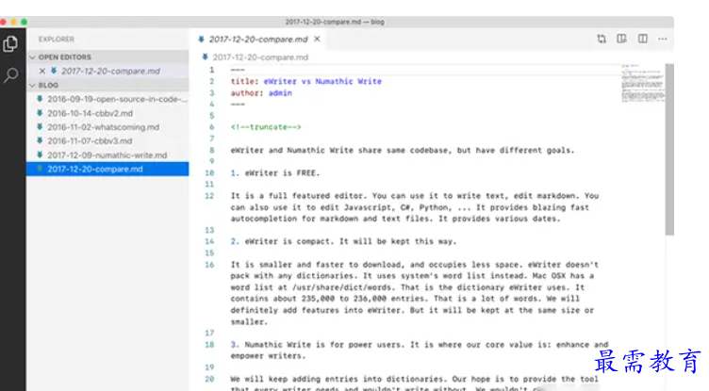The height and width of the screenshot is (391, 709).
Task: Open 2016-09-19-open-source-in-code file
Action: pyautogui.click(x=107, y=99)
